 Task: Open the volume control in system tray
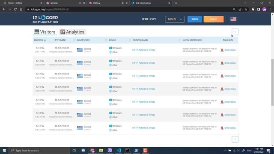[x=238, y=150]
